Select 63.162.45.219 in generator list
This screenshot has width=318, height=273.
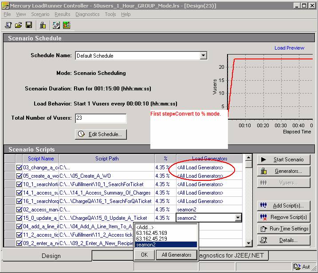[x=166, y=238]
